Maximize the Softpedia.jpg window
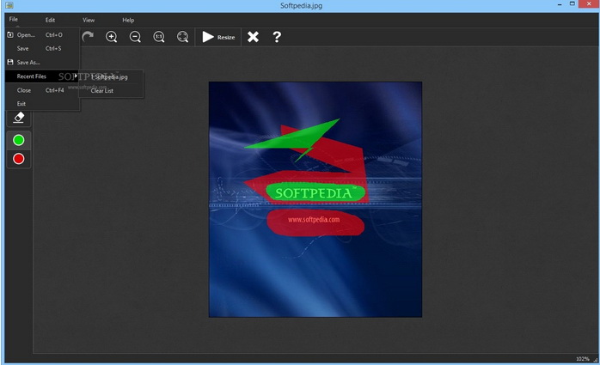Viewport: 600px width, 365px height. (x=572, y=3)
